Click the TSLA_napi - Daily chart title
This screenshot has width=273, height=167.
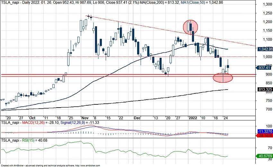click(15, 3)
